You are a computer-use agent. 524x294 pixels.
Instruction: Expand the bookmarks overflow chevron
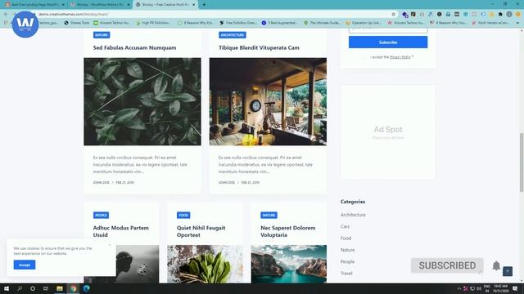pyautogui.click(x=517, y=23)
